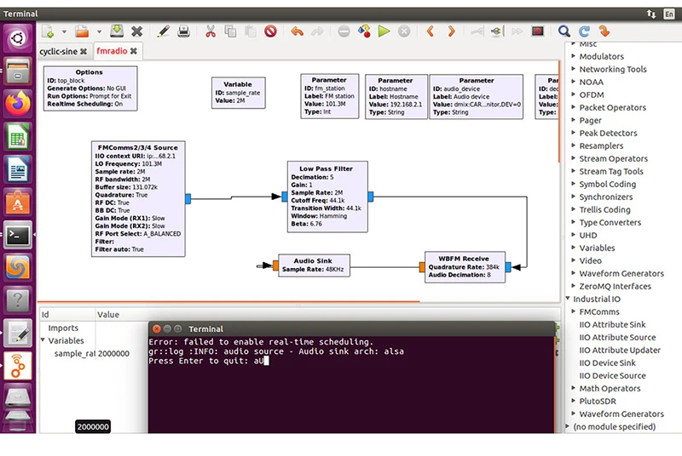This screenshot has height=456, width=682.
Task: Click the magnifier Find blocks icon
Action: 564,31
